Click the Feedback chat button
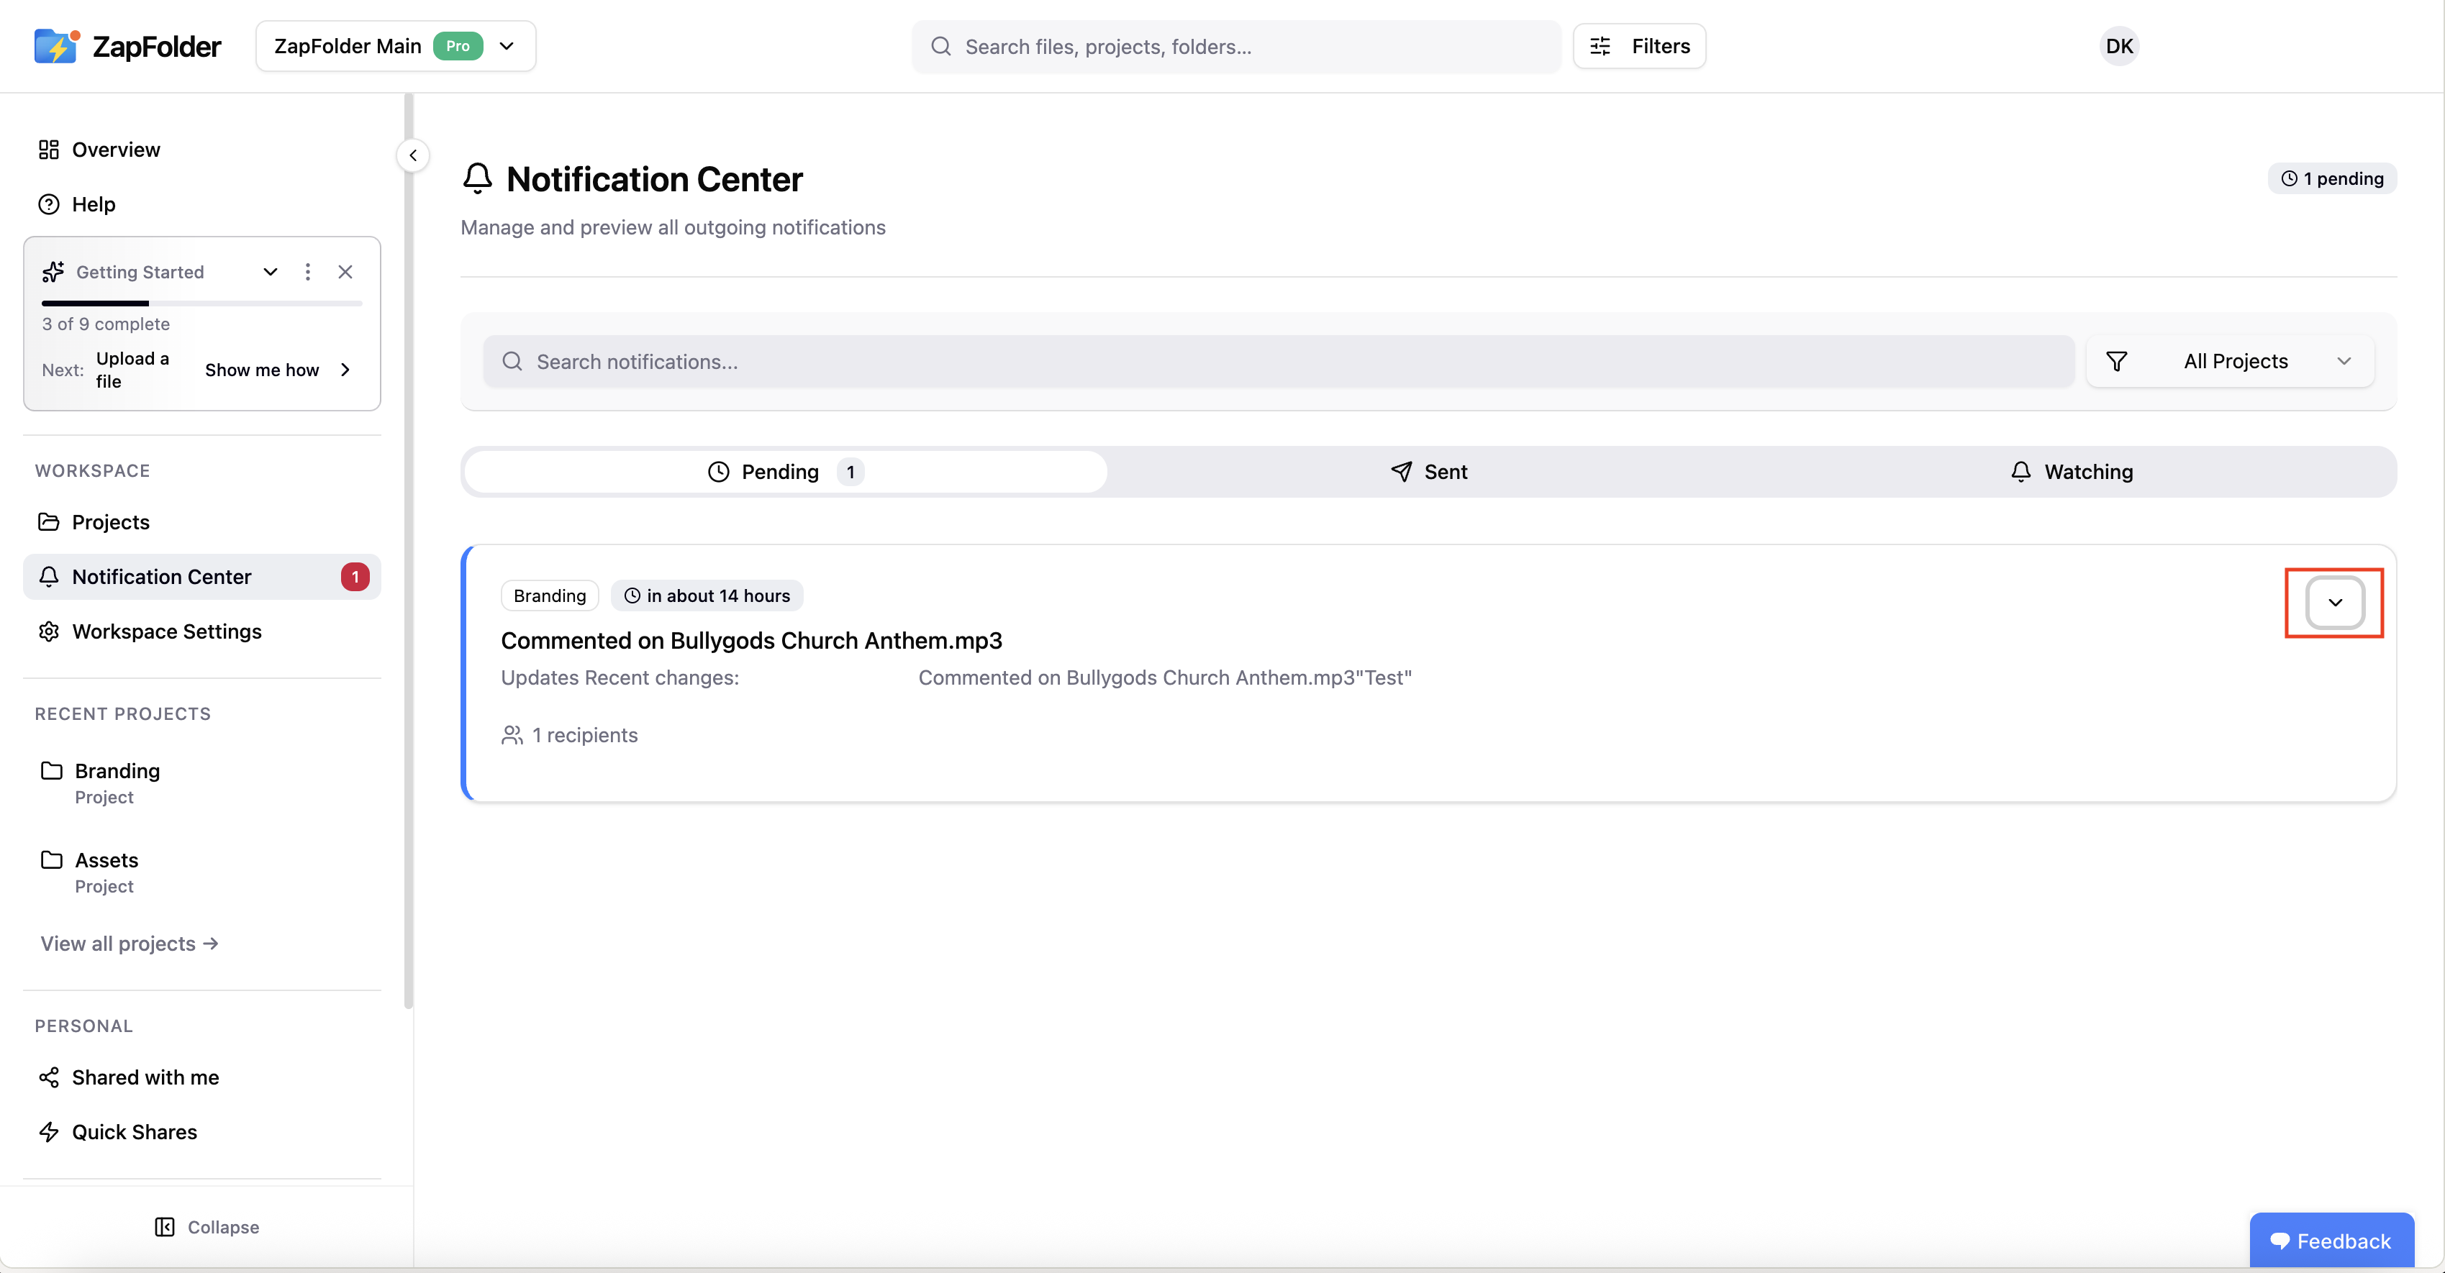The width and height of the screenshot is (2445, 1273). (x=2331, y=1240)
